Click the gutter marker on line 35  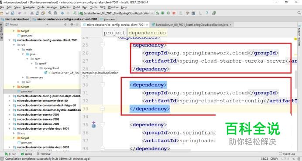click(94, 125)
